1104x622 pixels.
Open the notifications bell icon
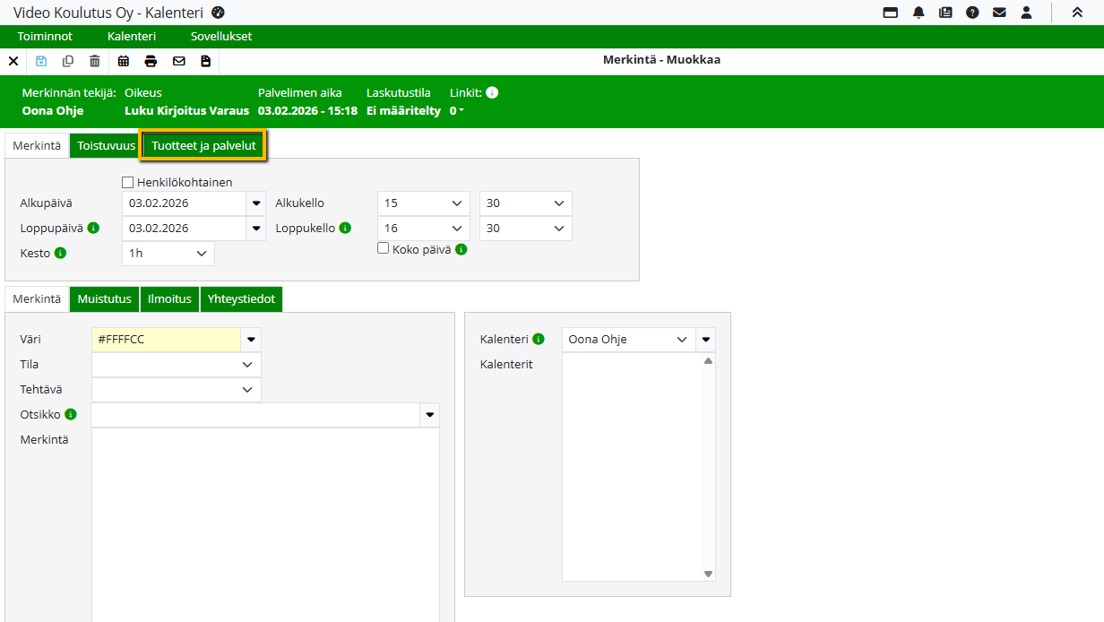click(x=919, y=13)
